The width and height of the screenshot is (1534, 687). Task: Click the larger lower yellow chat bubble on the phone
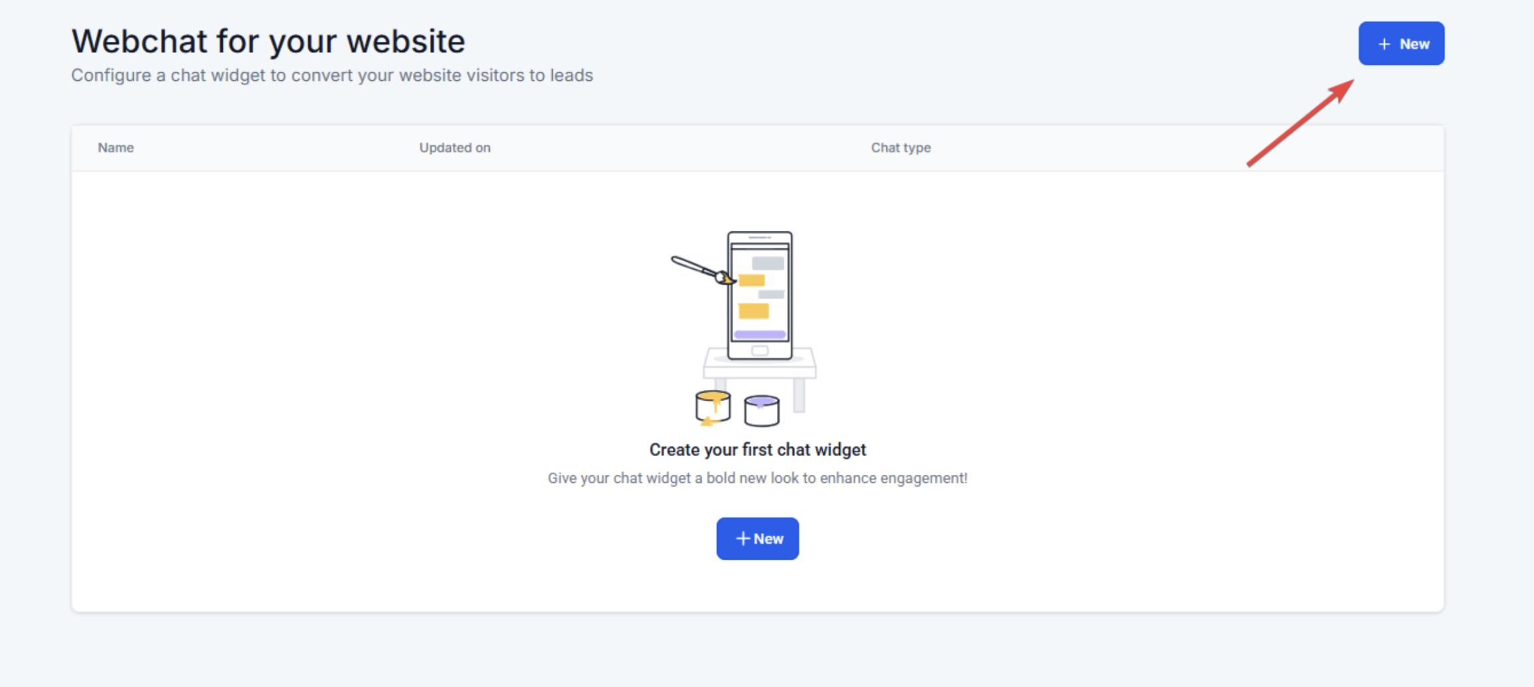[754, 310]
